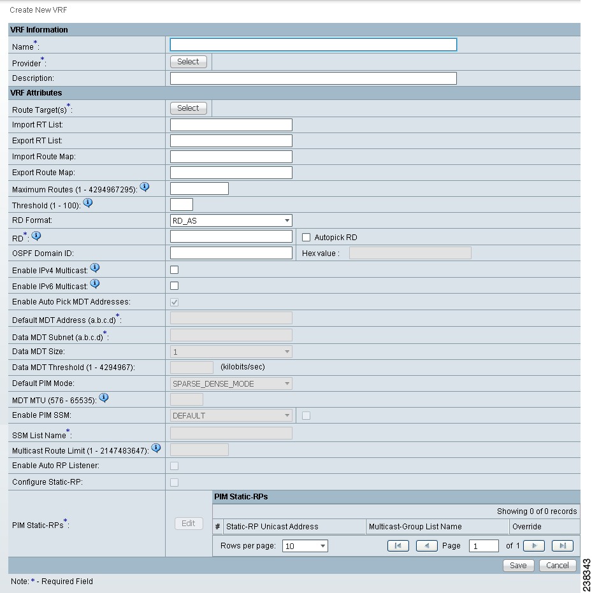The width and height of the screenshot is (592, 593).
Task: Click Select button for Provider
Action: pyautogui.click(x=189, y=62)
